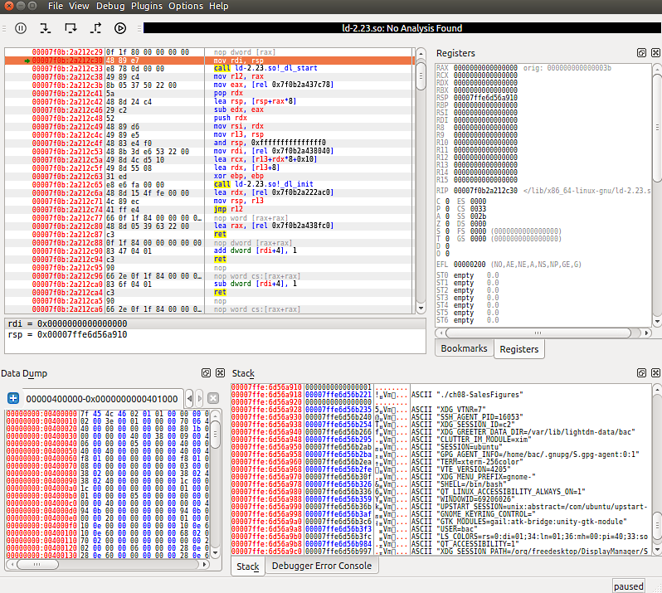662x593 pixels.
Task: Switch to the Bookmarks tab
Action: tap(464, 348)
